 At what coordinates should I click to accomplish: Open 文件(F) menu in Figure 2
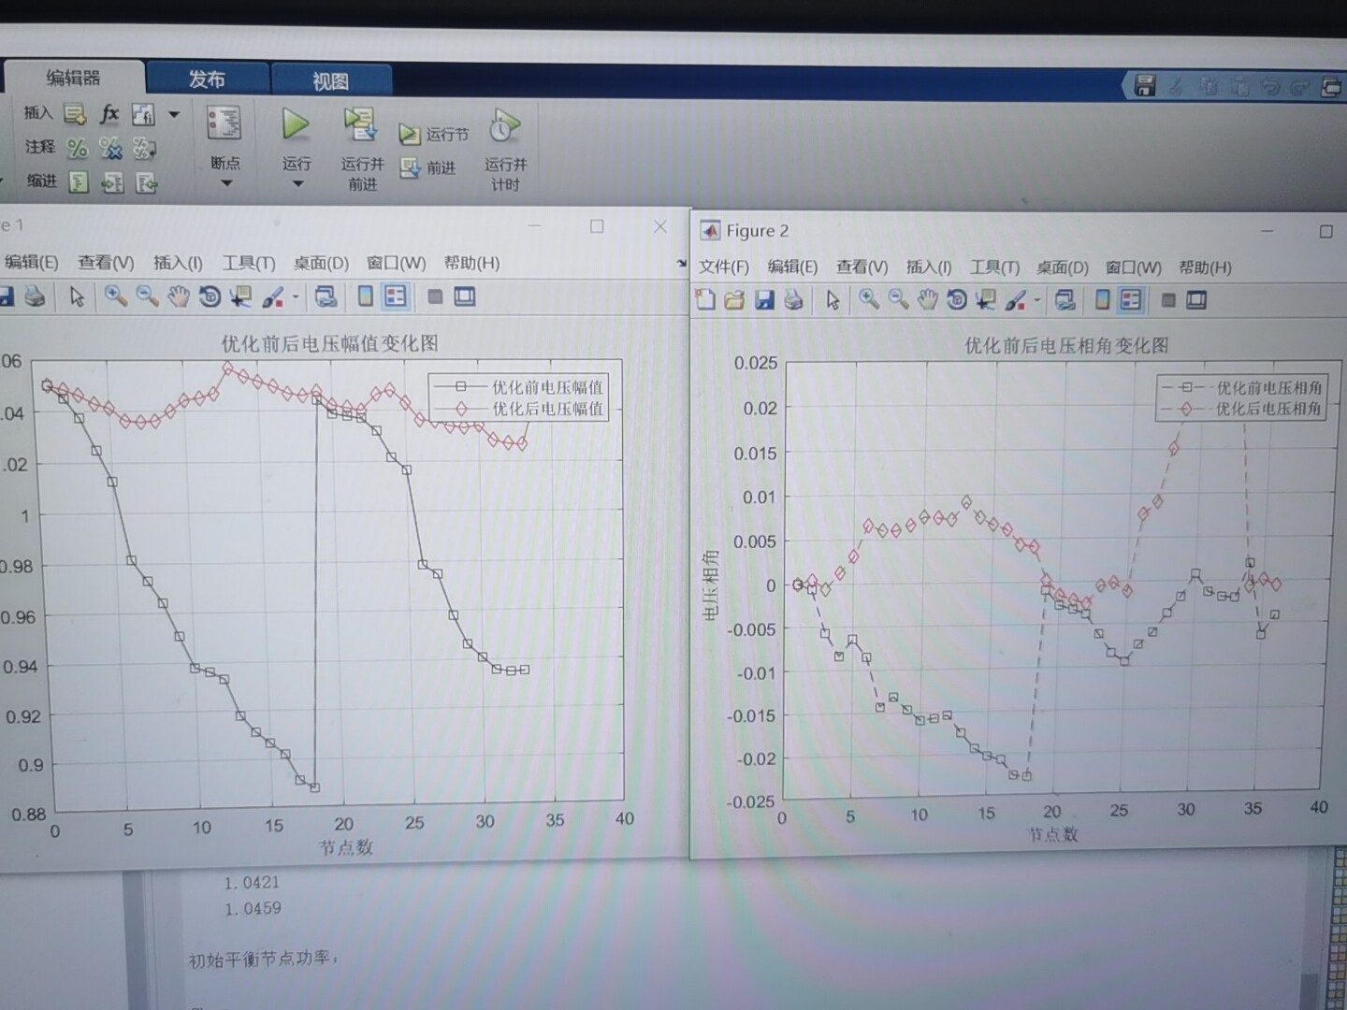(x=724, y=267)
